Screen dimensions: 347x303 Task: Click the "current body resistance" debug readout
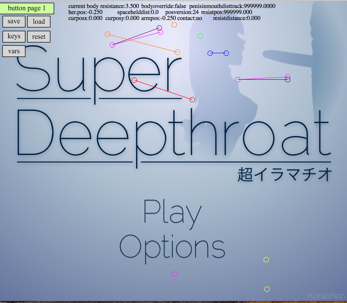(x=103, y=6)
